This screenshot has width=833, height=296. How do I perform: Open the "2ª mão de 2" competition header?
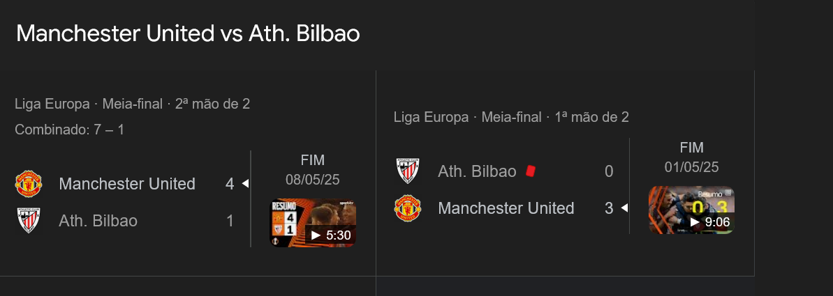[132, 104]
